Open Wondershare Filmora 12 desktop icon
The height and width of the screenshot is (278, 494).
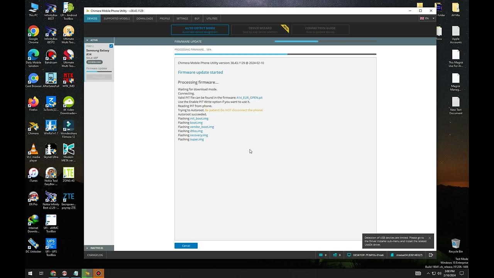tap(68, 129)
